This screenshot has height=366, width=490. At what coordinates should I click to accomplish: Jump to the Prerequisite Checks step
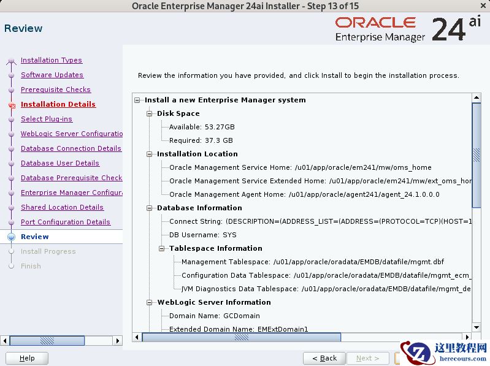tap(56, 90)
